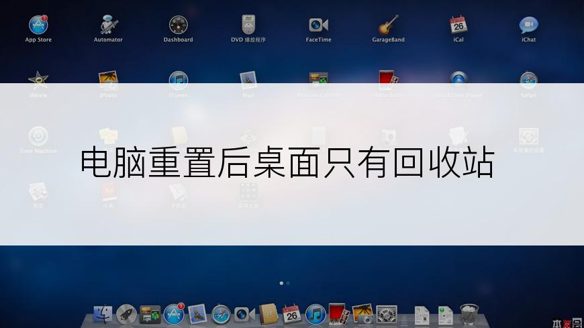Open Mail stamp icon in Launchpad grid
Viewport: 584px width, 328px height.
248,80
